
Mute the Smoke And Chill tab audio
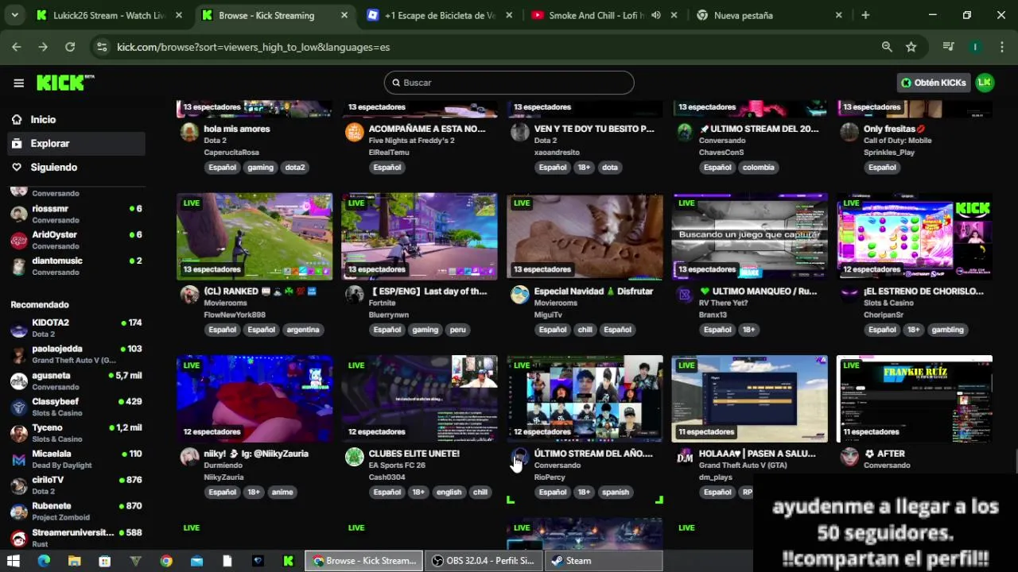(655, 15)
